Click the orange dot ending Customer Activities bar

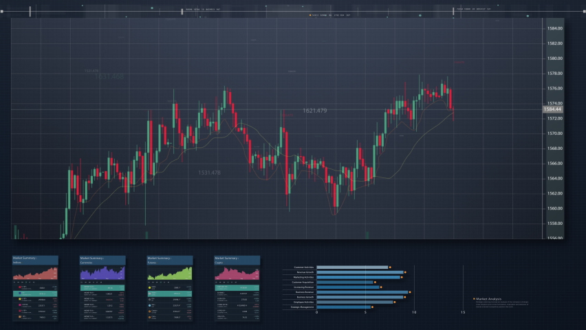point(390,267)
